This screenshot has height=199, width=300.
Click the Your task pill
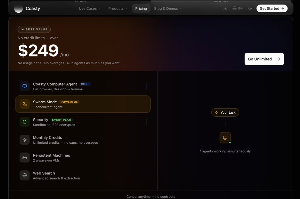[x=225, y=113]
